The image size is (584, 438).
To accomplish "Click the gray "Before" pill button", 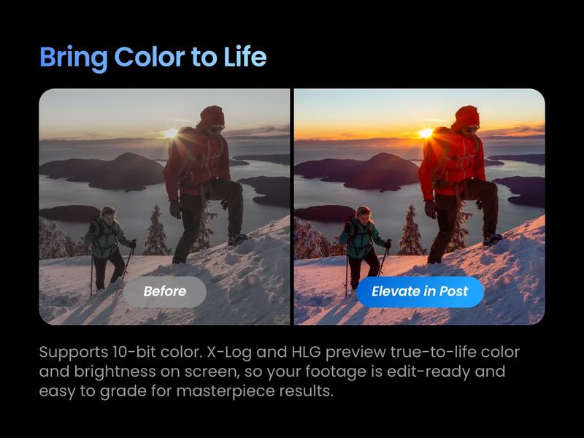I will coord(165,291).
